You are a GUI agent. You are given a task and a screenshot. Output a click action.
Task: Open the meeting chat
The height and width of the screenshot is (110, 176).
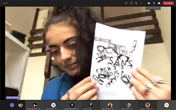[x=131, y=3]
